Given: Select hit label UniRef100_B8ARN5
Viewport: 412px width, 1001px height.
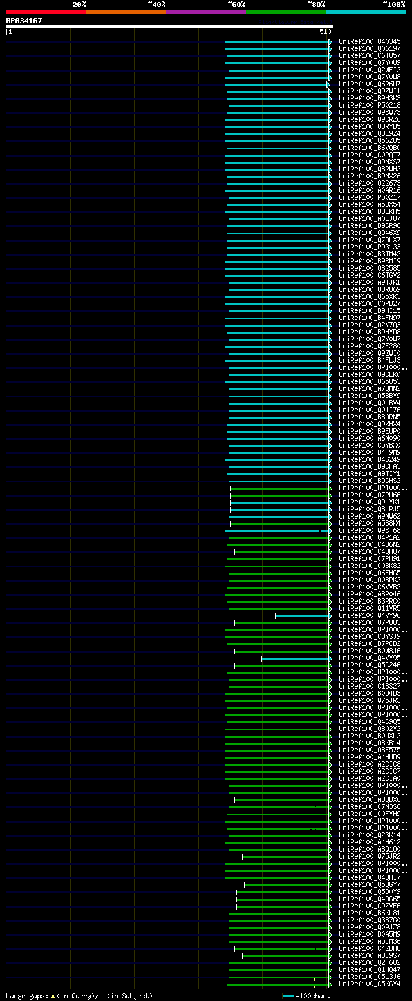Looking at the screenshot, I should [x=370, y=417].
